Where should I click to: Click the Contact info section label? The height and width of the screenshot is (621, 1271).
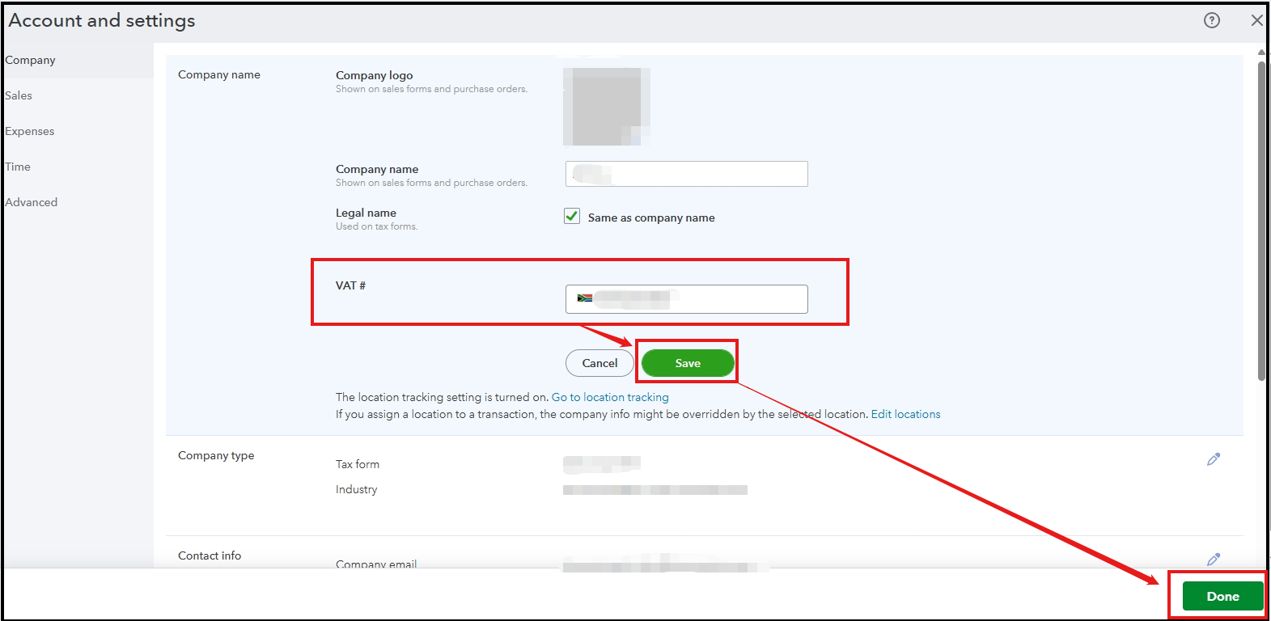(210, 556)
